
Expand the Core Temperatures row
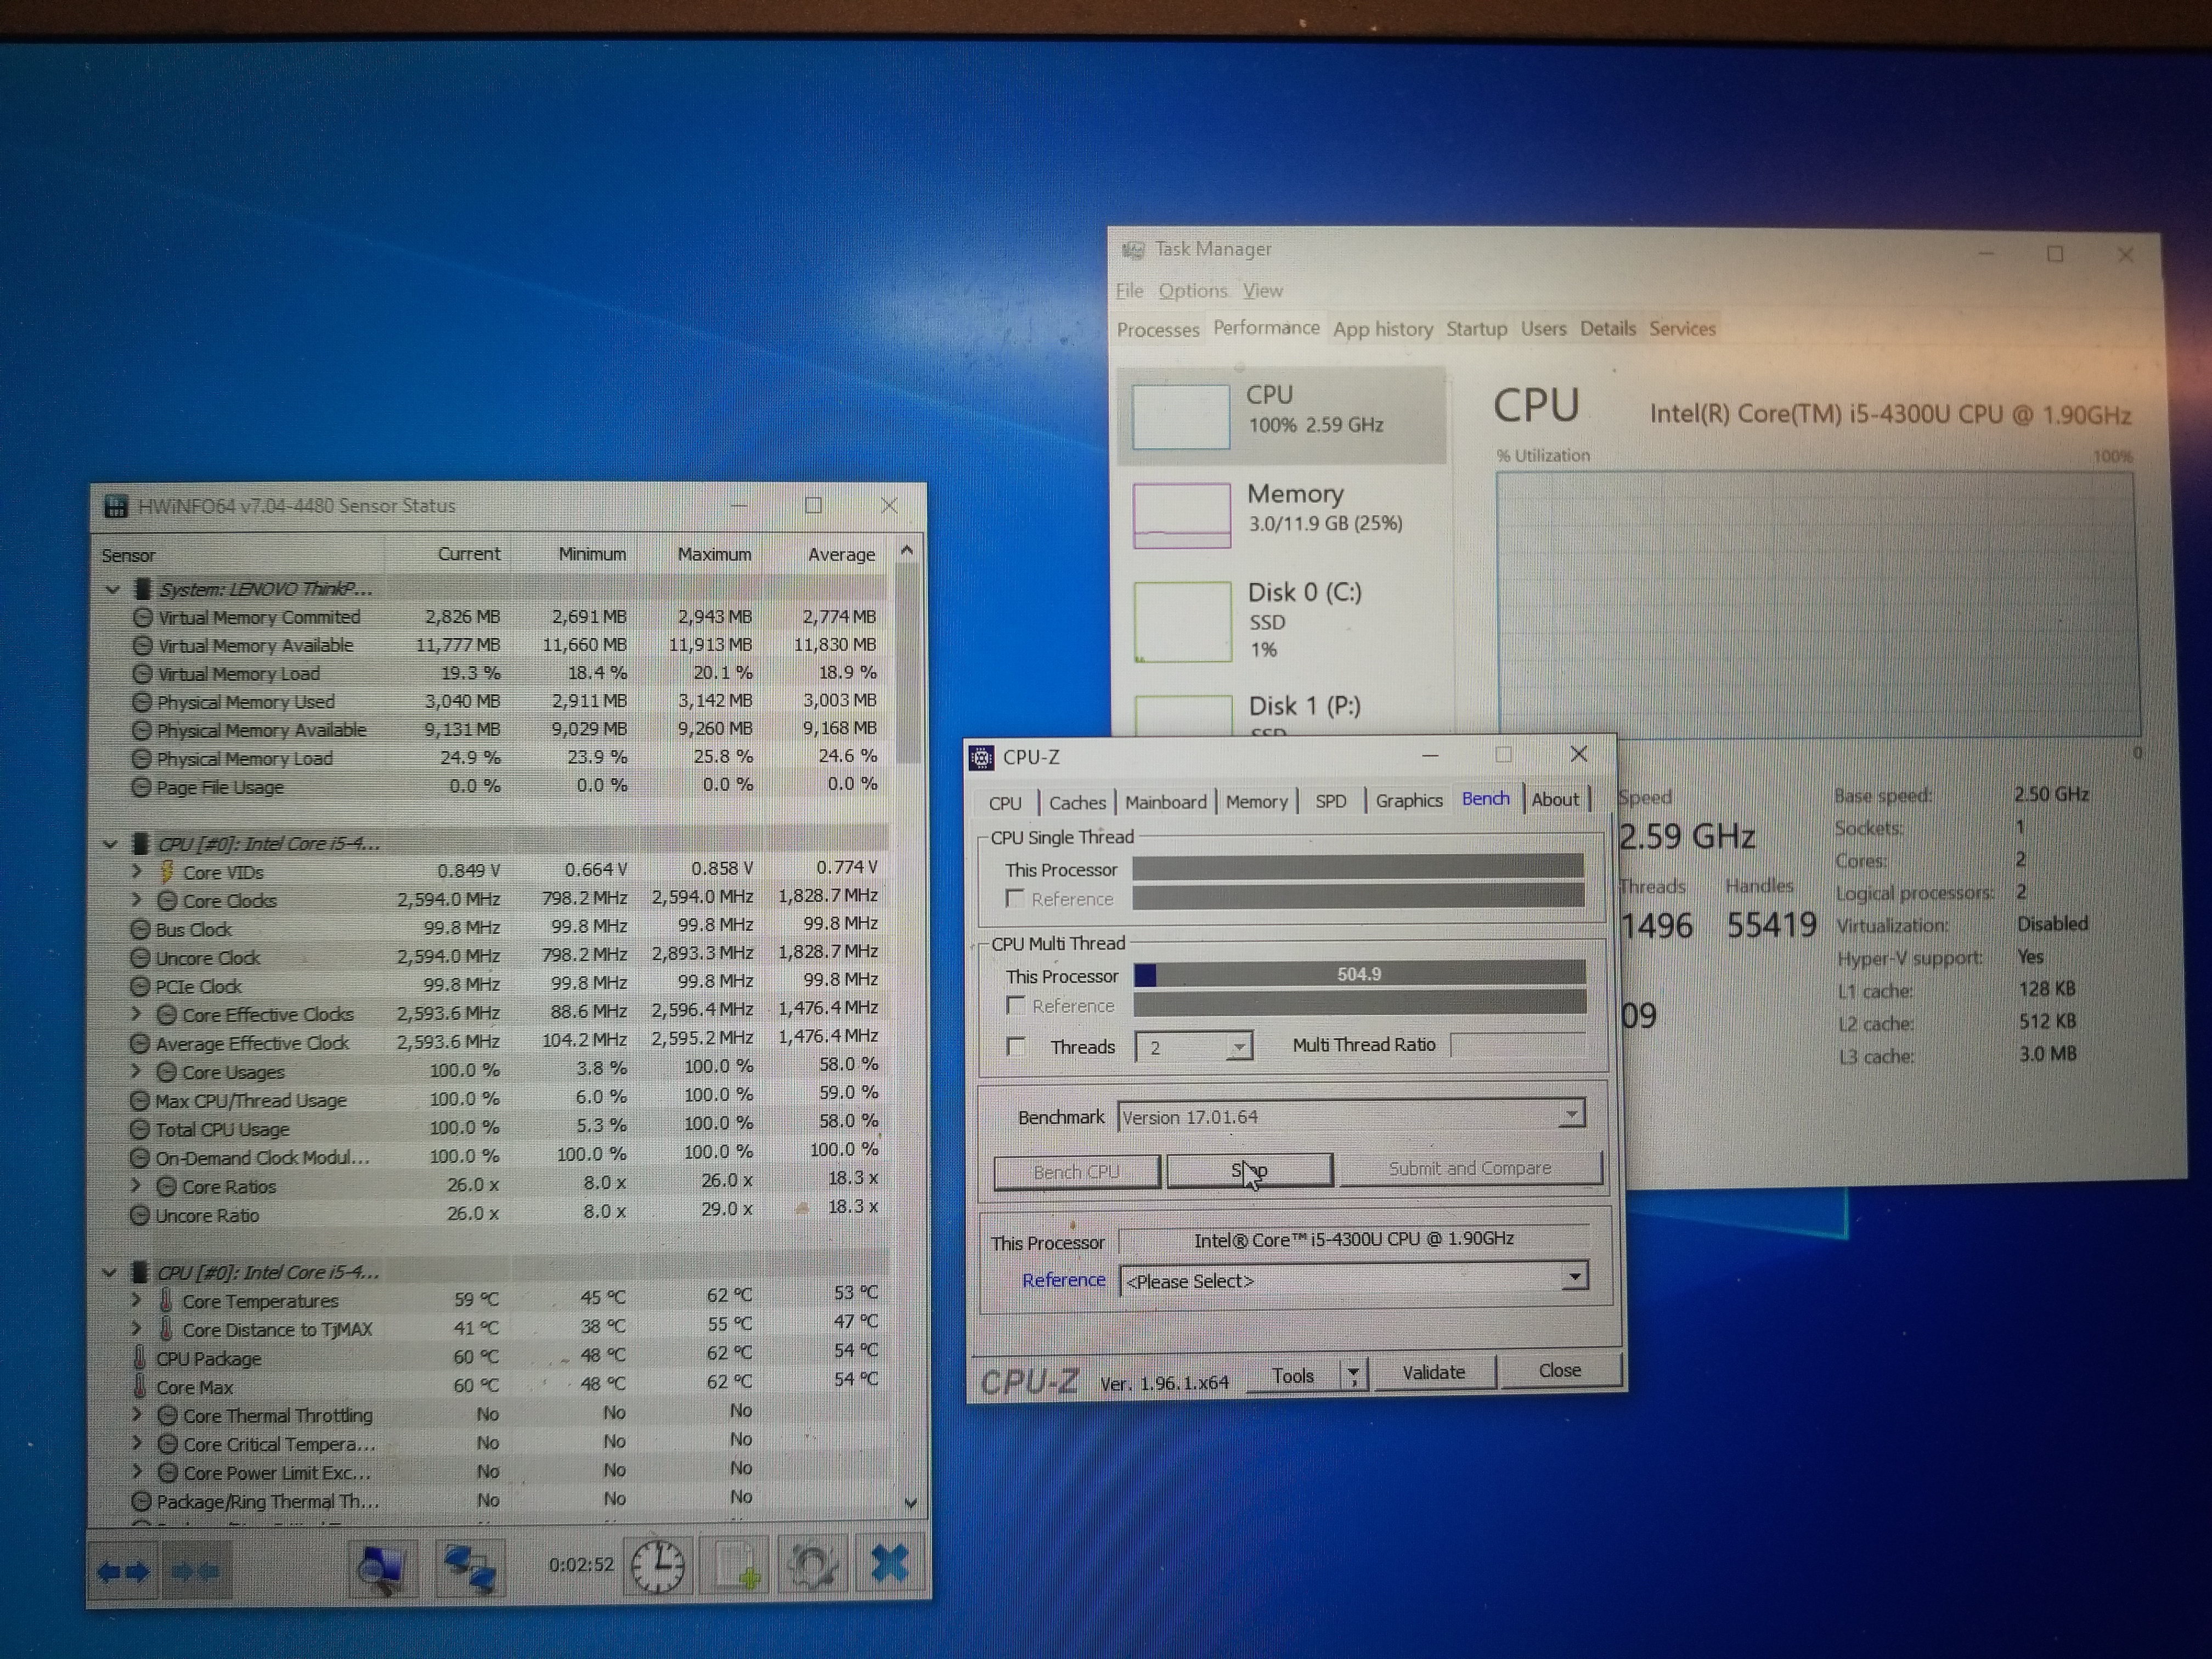click(137, 1301)
